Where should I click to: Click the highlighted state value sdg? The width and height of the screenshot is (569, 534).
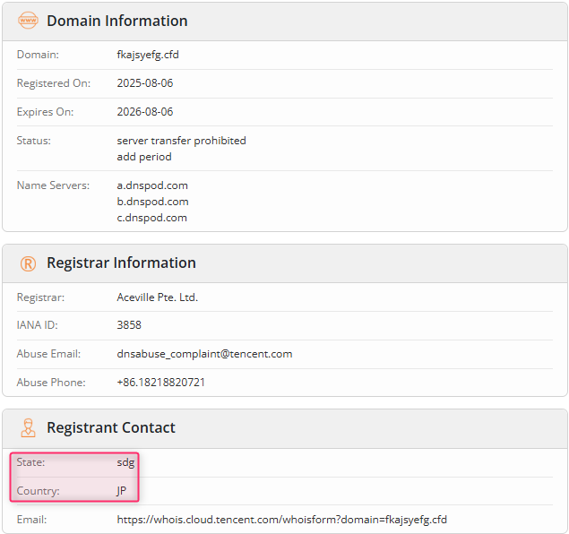click(126, 463)
